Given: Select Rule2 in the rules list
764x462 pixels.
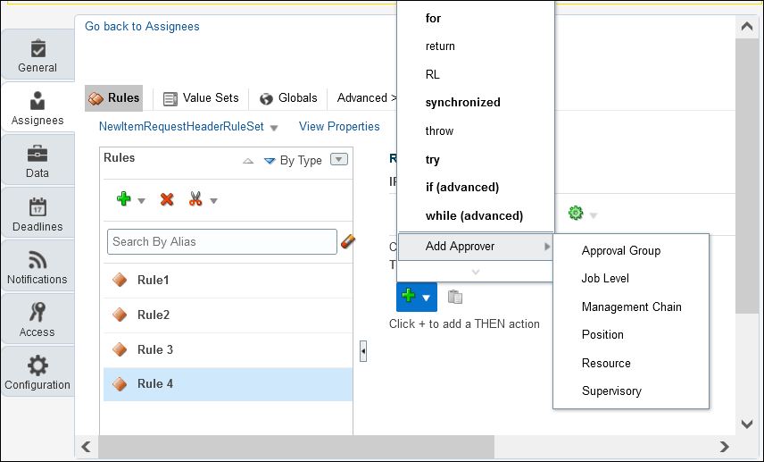Looking at the screenshot, I should coord(228,315).
